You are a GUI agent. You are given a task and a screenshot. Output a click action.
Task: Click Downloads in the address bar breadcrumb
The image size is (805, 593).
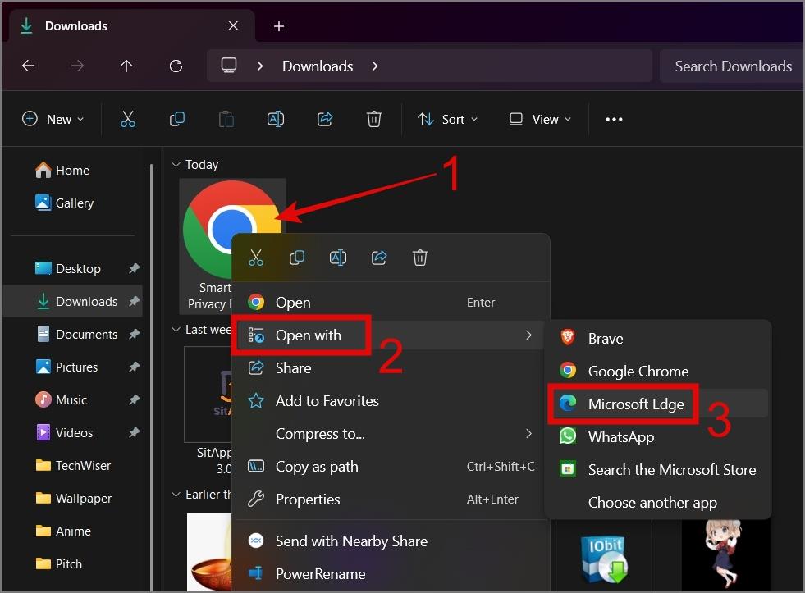point(318,66)
